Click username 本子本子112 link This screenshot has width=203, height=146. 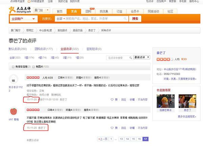click(16, 89)
